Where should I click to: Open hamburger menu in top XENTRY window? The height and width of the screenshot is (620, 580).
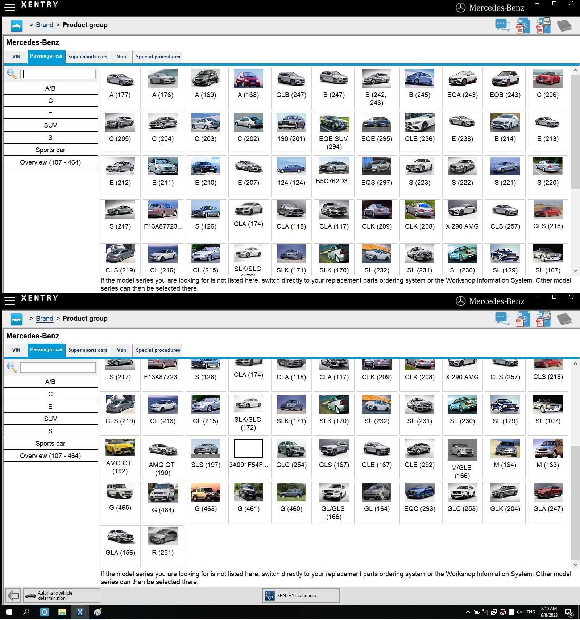coord(10,7)
